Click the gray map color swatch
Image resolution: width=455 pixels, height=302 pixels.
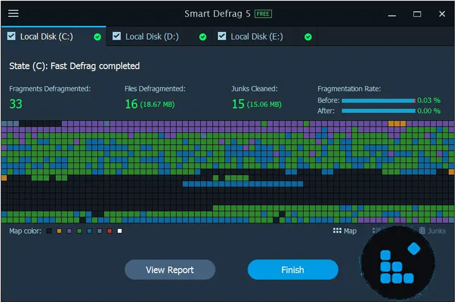[100, 231]
